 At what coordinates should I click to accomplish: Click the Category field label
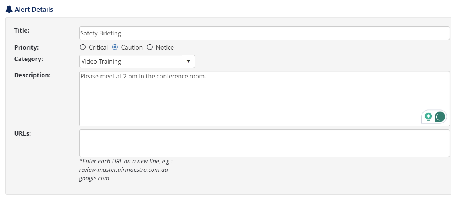[x=29, y=59]
